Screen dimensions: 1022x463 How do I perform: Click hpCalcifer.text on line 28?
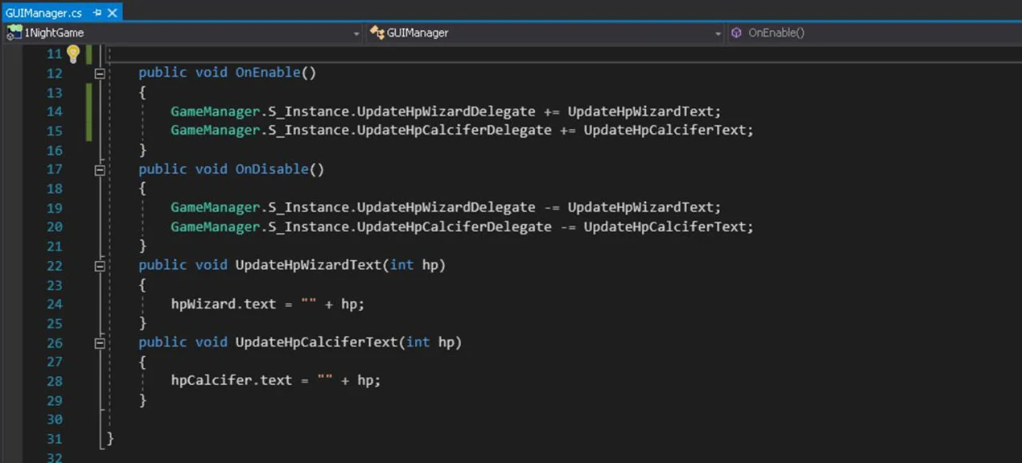(232, 381)
